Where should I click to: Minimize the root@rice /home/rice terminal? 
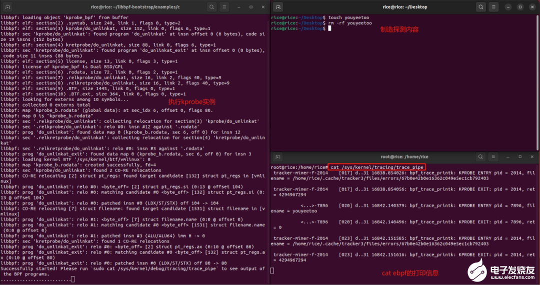point(508,157)
